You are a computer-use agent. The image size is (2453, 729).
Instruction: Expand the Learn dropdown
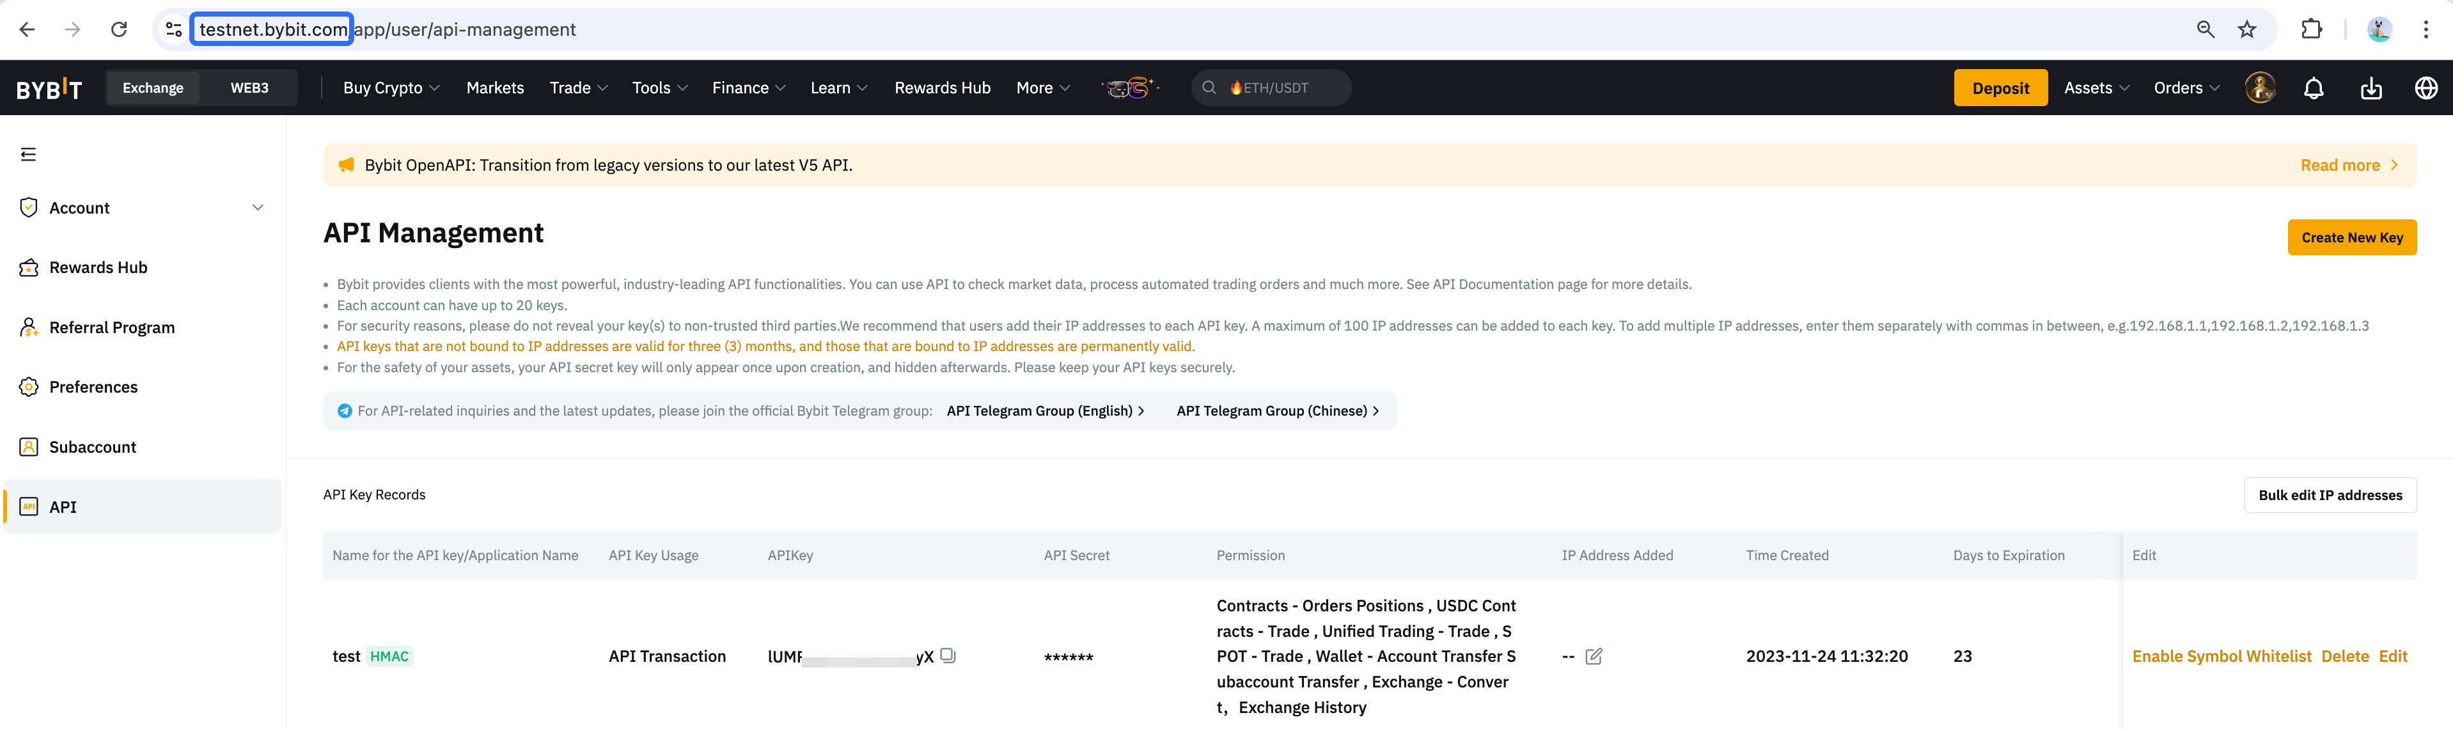coord(838,88)
